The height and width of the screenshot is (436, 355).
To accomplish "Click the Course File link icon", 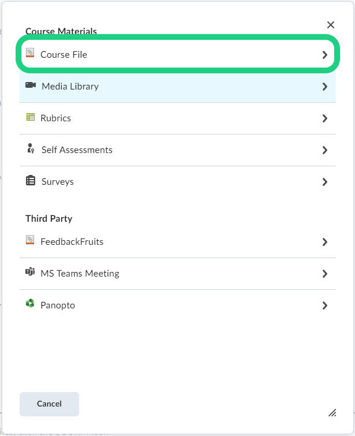I will (x=30, y=54).
